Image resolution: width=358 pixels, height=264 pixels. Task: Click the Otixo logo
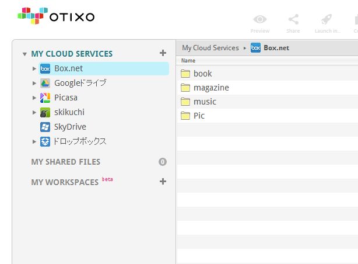click(56, 16)
